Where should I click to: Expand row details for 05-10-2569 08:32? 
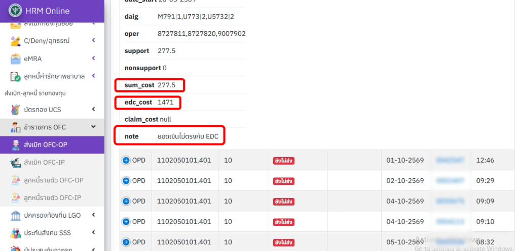[126, 242]
